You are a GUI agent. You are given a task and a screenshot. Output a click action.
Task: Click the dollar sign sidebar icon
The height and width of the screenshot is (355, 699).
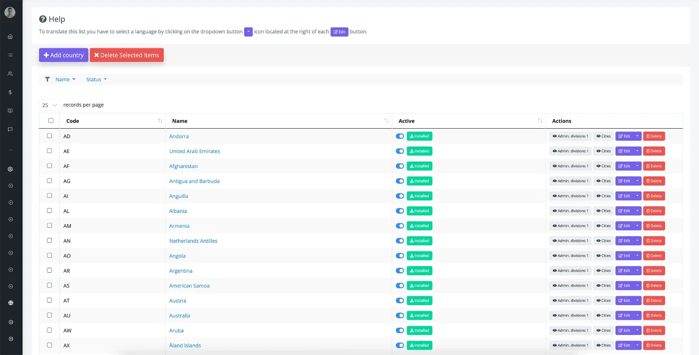coord(10,92)
